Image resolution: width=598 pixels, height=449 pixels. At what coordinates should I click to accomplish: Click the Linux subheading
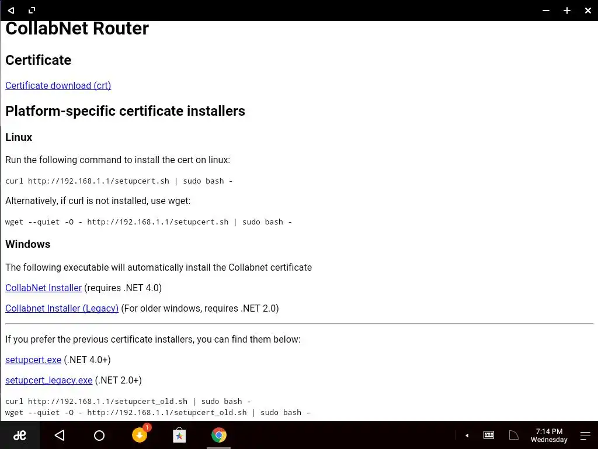[x=19, y=137]
